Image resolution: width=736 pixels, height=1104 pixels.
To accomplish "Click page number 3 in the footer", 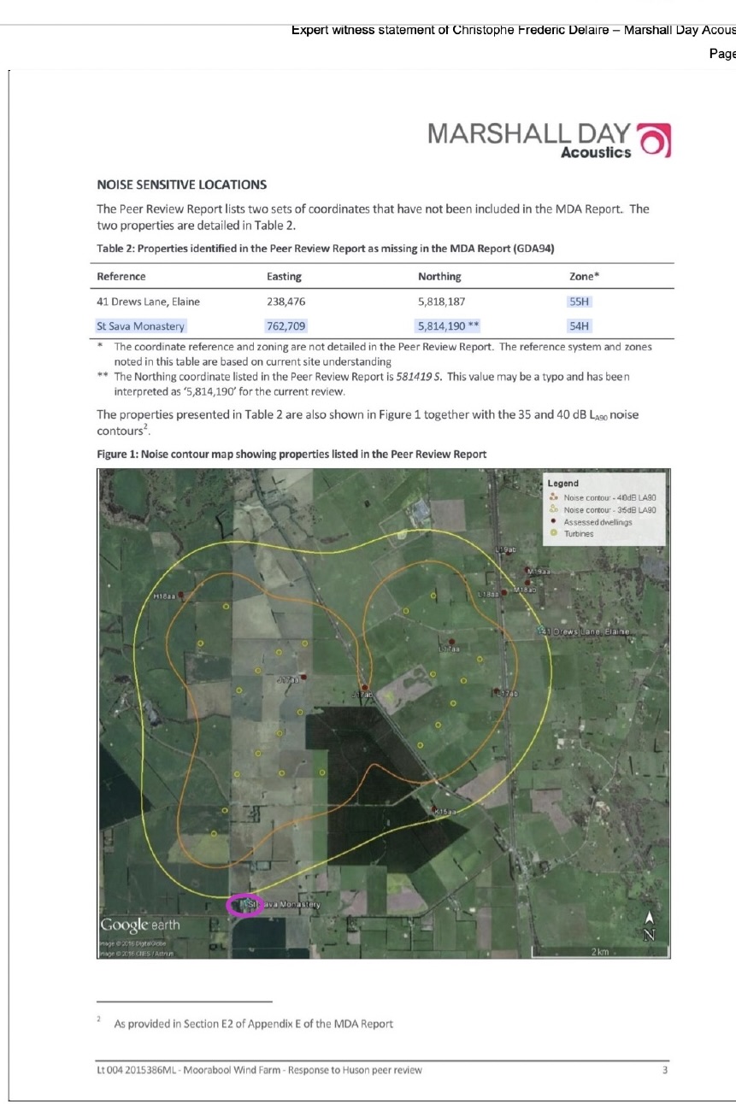I will [x=664, y=1070].
